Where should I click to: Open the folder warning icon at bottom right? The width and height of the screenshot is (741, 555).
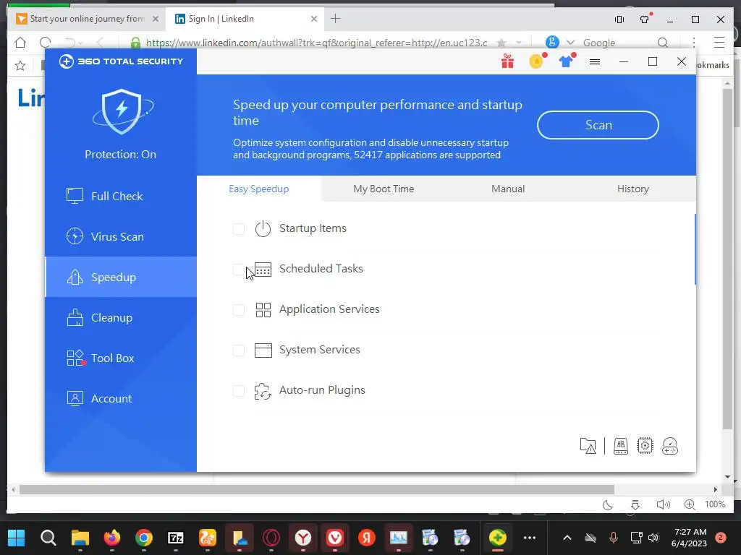[x=588, y=446]
